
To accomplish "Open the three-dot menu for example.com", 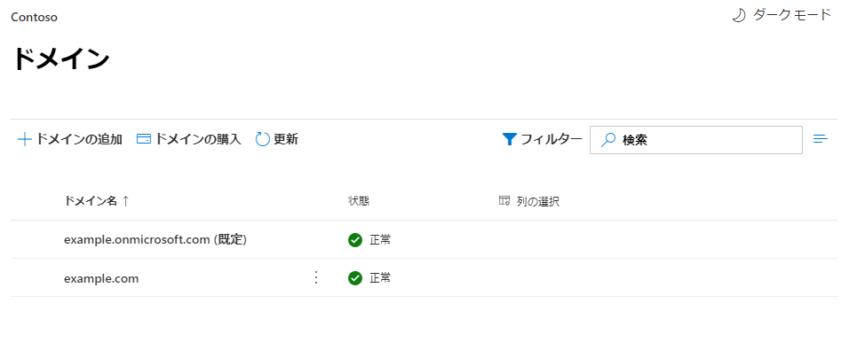I will 315,277.
